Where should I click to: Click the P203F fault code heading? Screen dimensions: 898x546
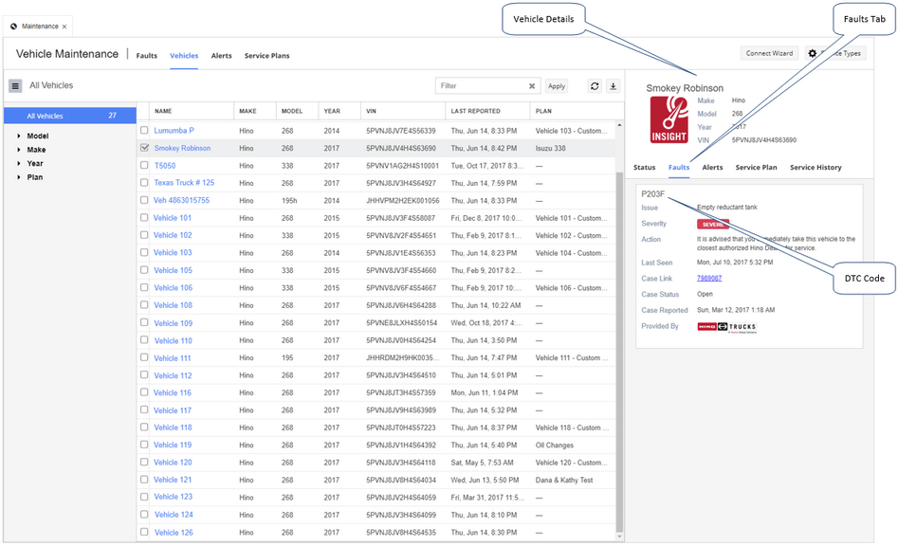click(x=653, y=194)
